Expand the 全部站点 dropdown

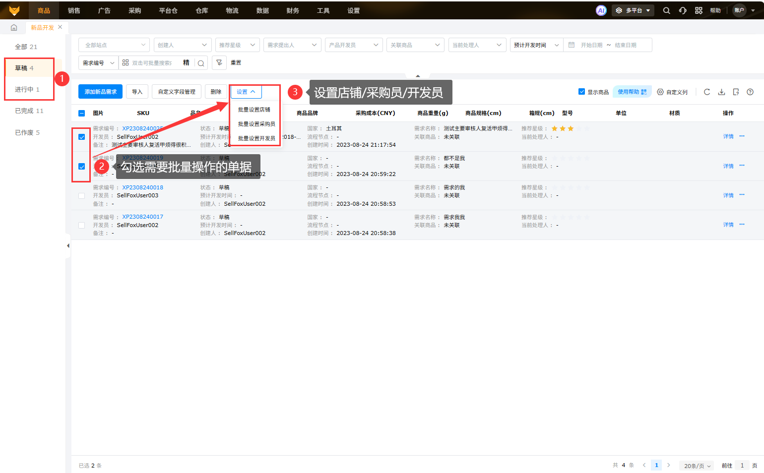click(114, 45)
